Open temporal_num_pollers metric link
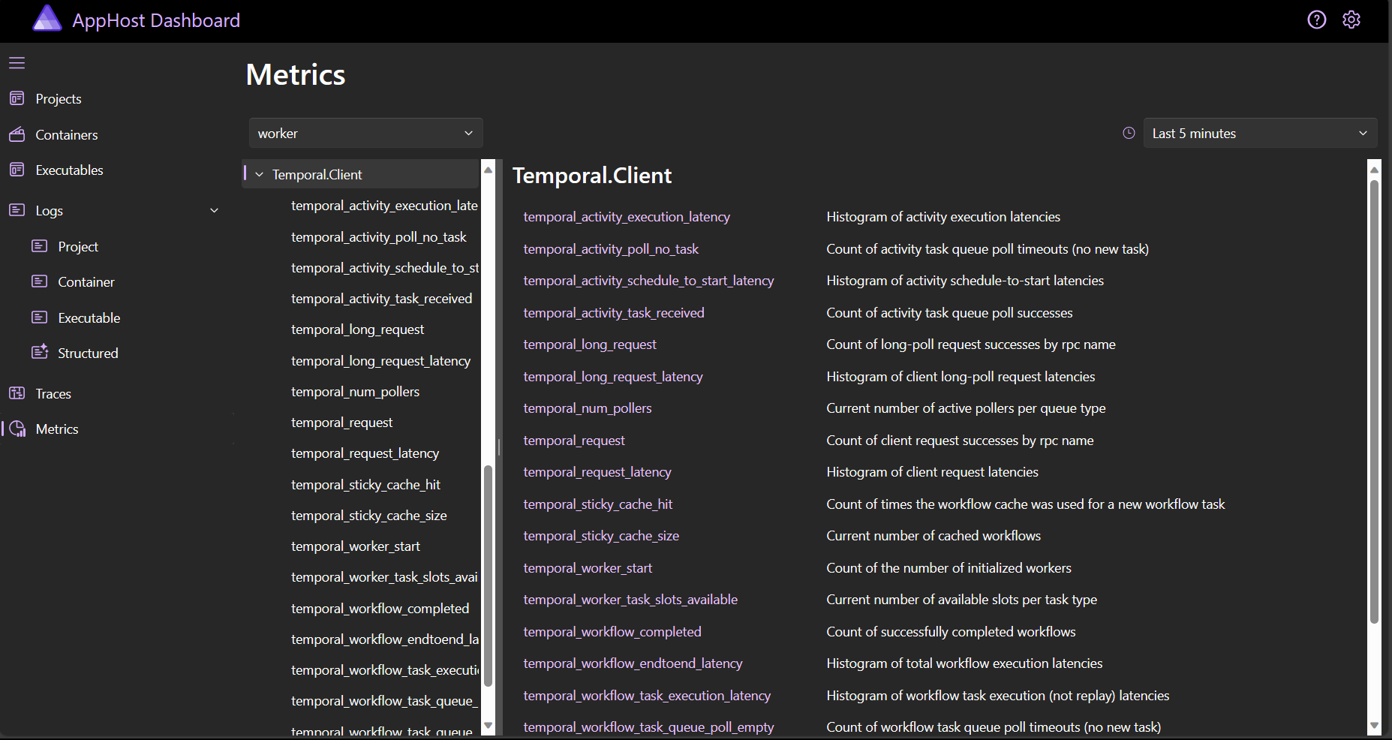This screenshot has height=740, width=1392. tap(588, 408)
